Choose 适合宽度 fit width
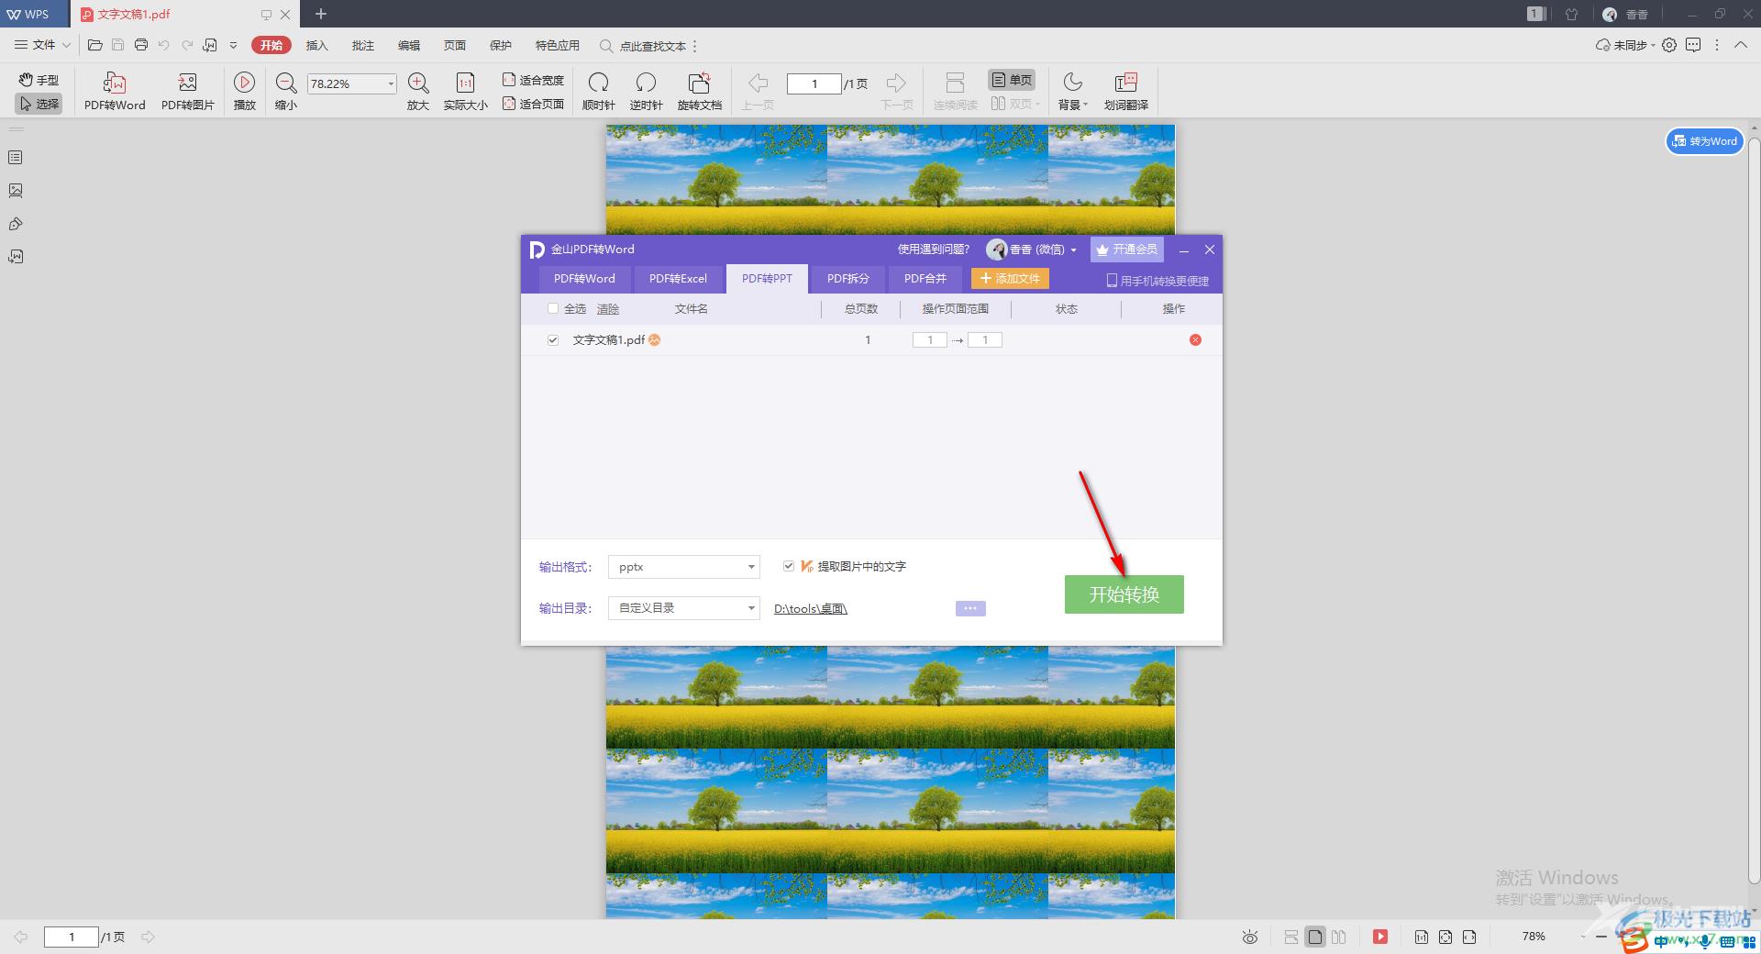The image size is (1761, 954). click(x=533, y=80)
